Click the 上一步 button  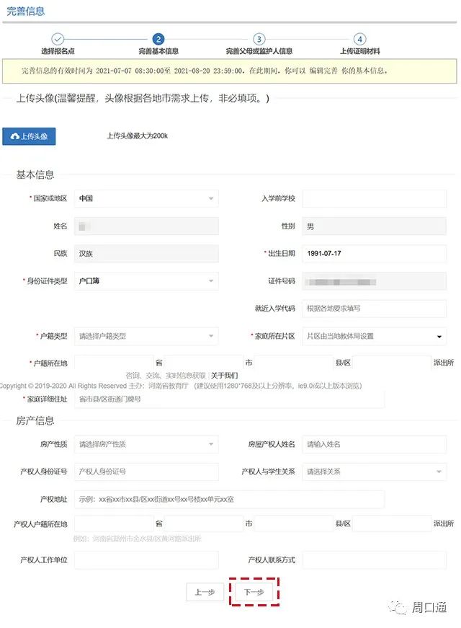(x=205, y=592)
